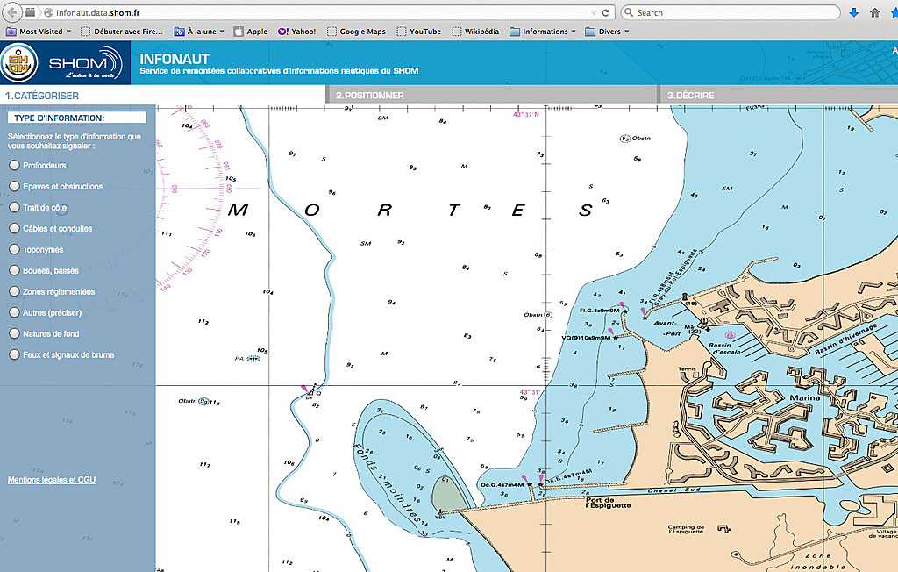This screenshot has height=572, width=898.
Task: Click the wreck symbol labelled PA on the chart
Action: [x=253, y=359]
